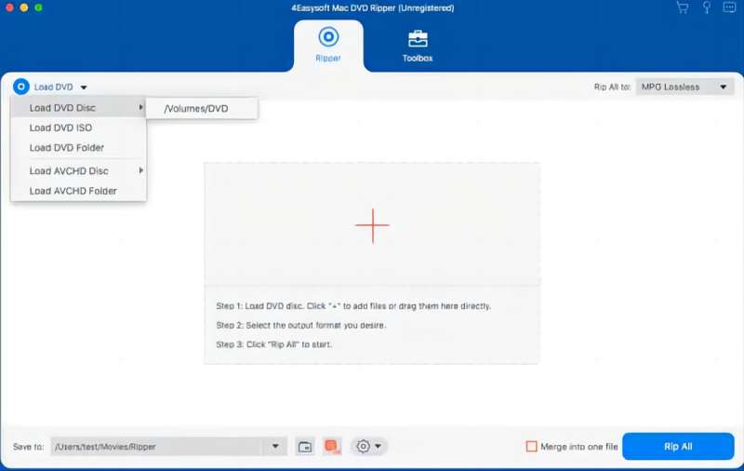Choose Load DVD Folder option
The width and height of the screenshot is (744, 471).
tap(79, 148)
